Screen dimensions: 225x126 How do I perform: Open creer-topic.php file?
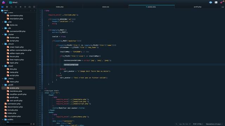click(x=15, y=47)
